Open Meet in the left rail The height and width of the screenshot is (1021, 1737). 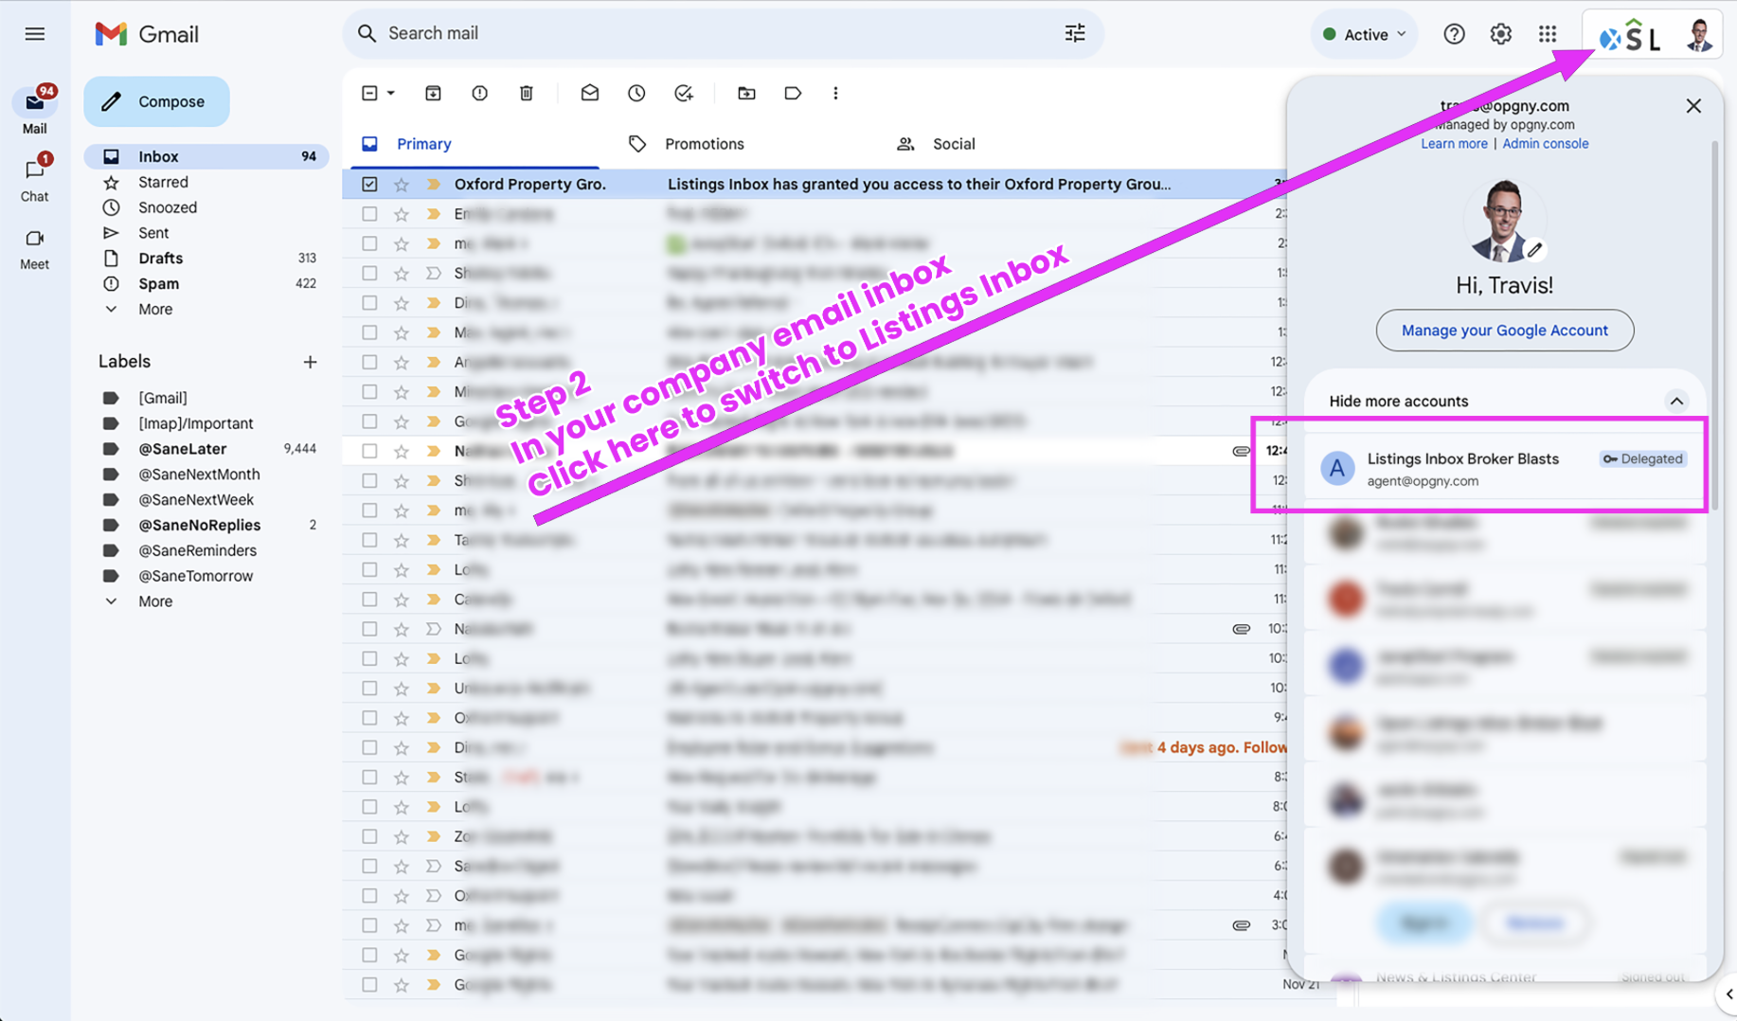35,249
